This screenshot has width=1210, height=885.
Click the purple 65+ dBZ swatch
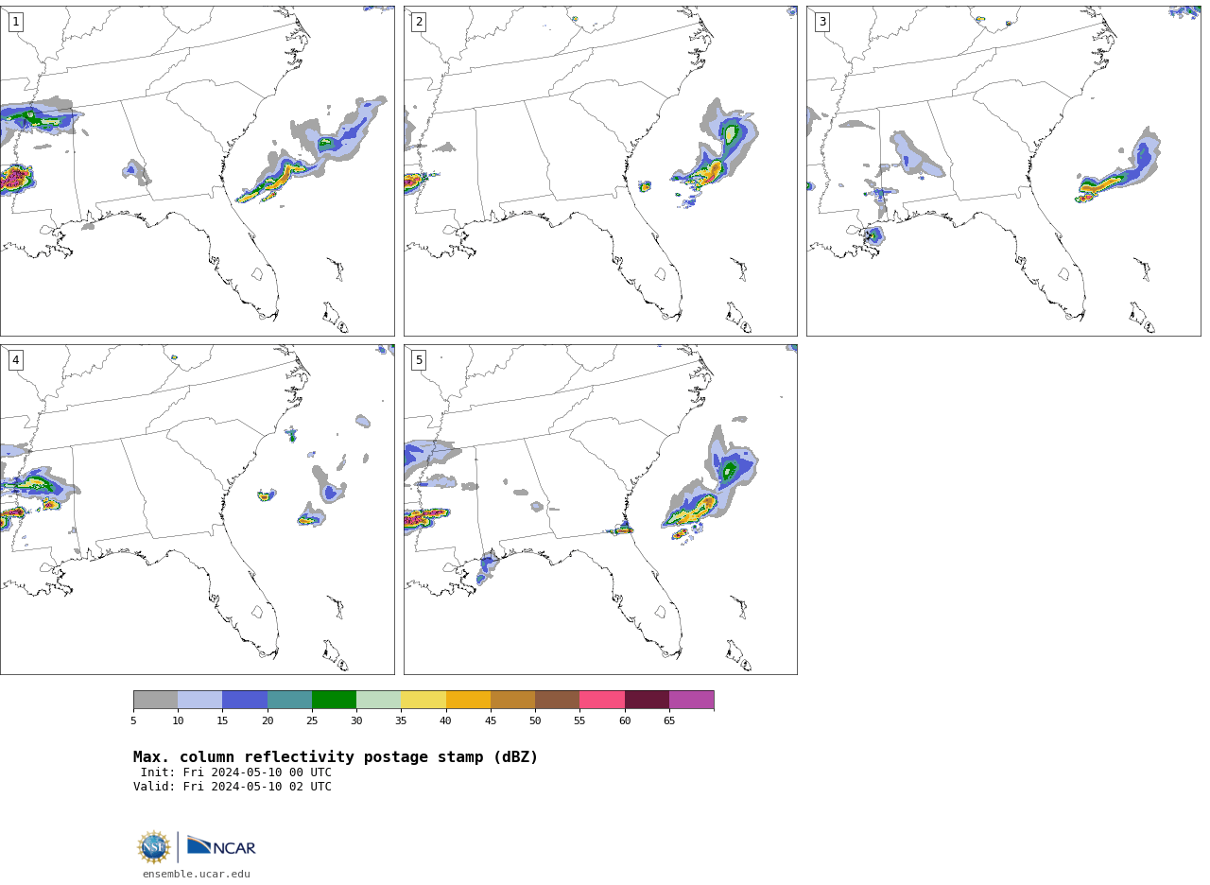pyautogui.click(x=691, y=700)
